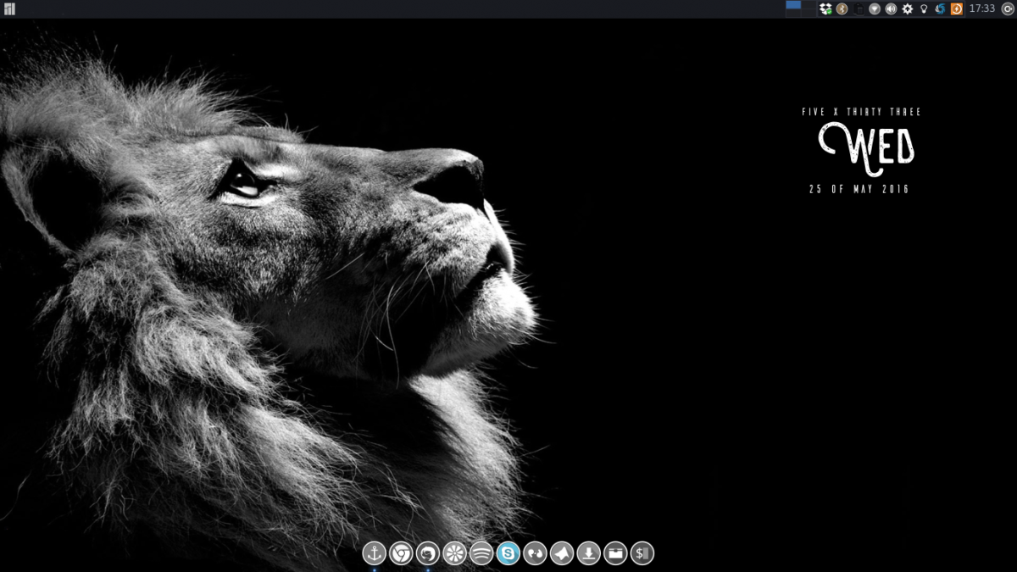Switch to the second workspace in pager
The image size is (1017, 572).
tap(809, 4)
